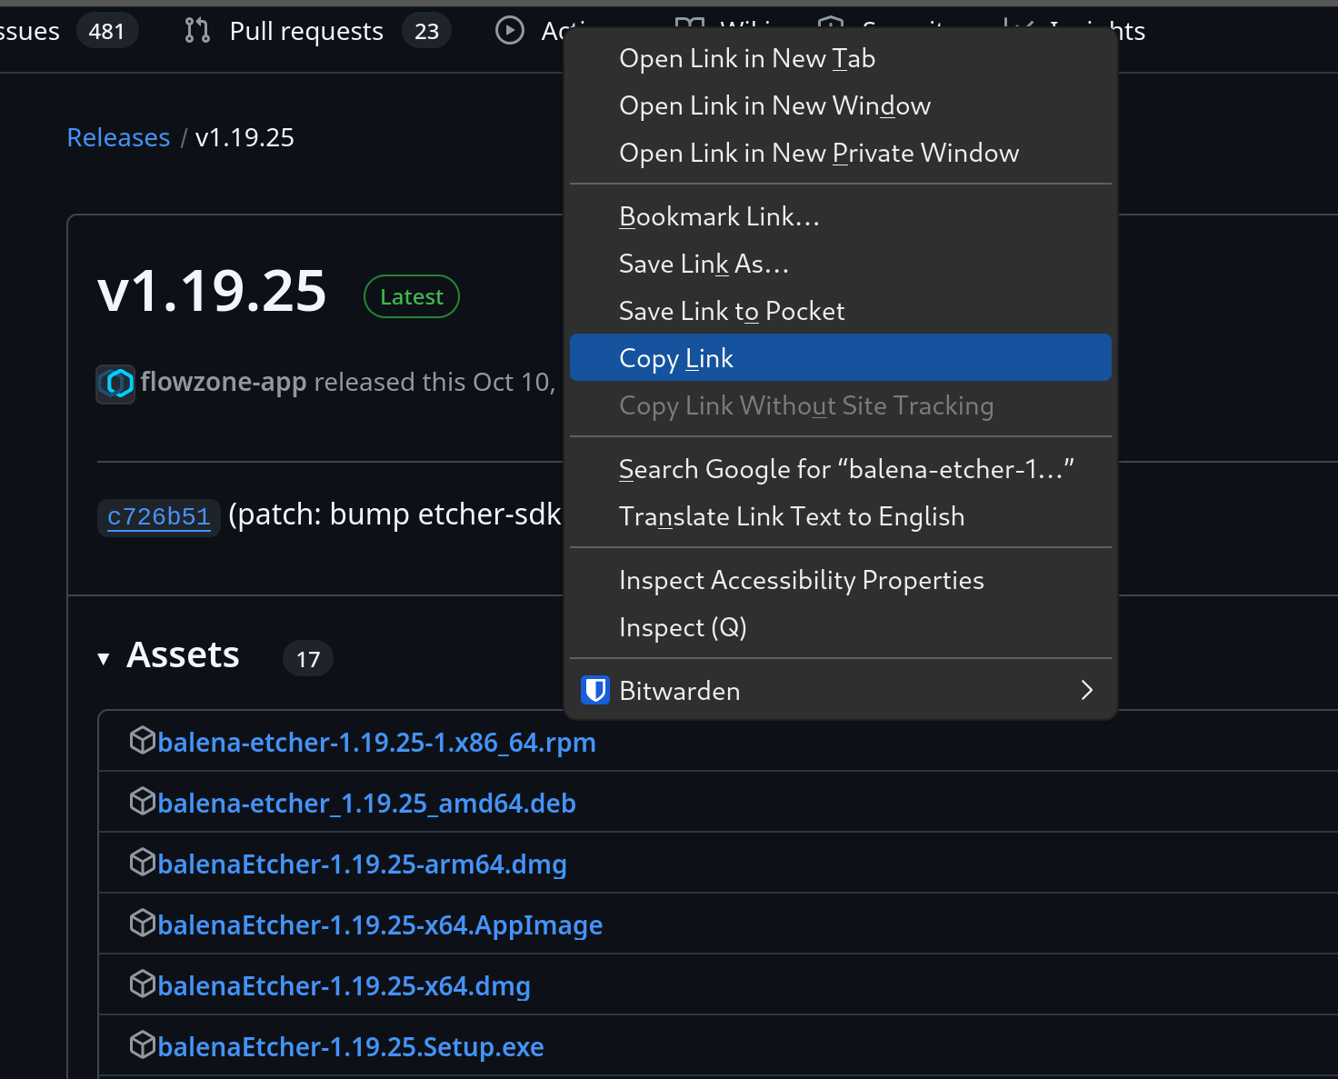The width and height of the screenshot is (1338, 1079).
Task: Collapse the Assets section triangle
Action: coord(104,659)
